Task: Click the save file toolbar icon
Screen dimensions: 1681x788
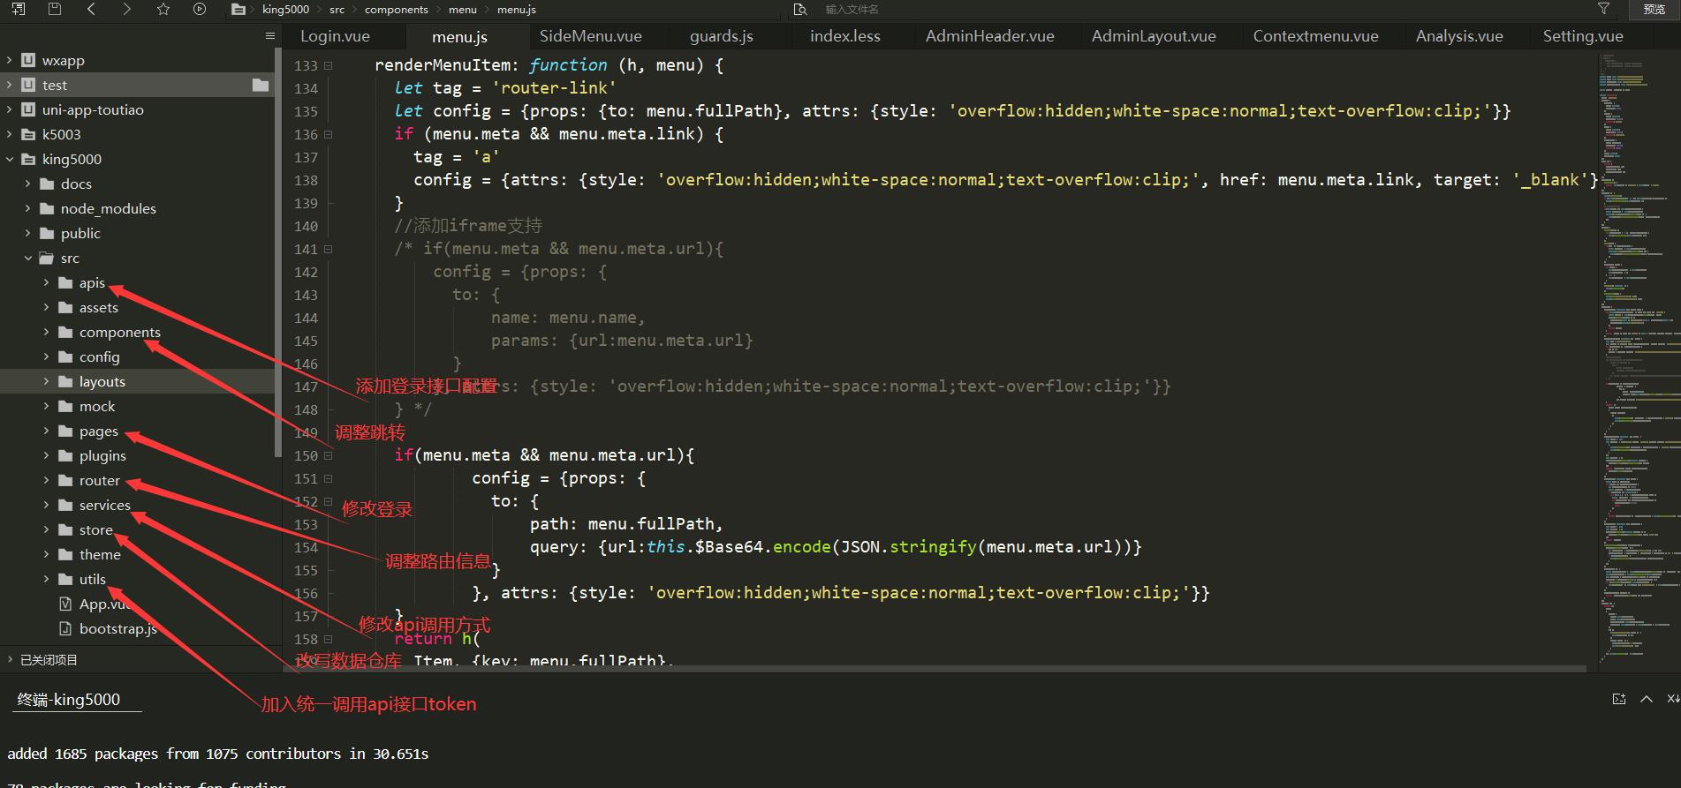Action: click(x=55, y=9)
